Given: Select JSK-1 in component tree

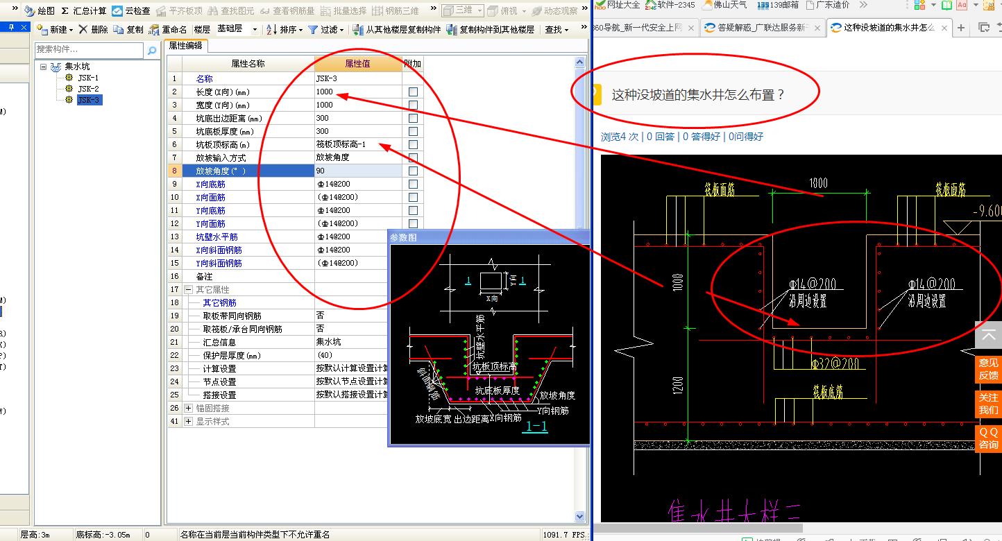Looking at the screenshot, I should 87,78.
